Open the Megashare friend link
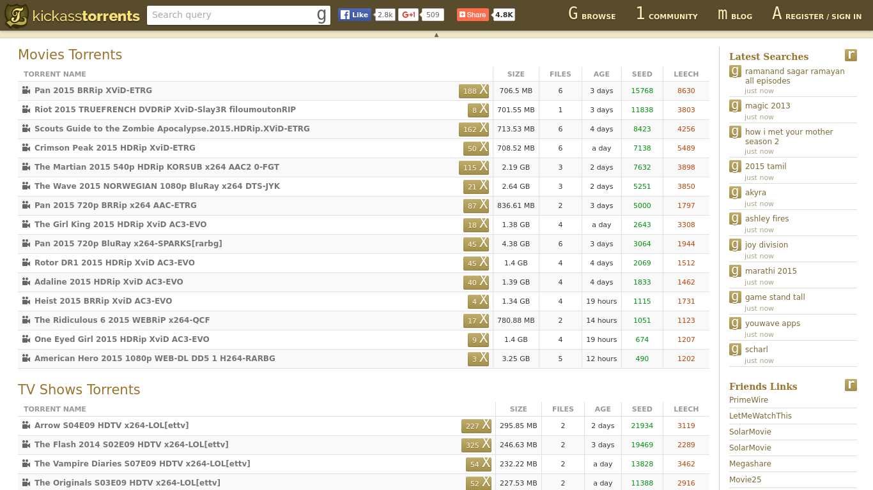 tap(750, 464)
